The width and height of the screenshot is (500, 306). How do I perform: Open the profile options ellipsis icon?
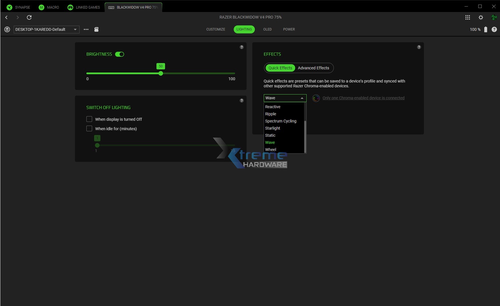point(86,29)
